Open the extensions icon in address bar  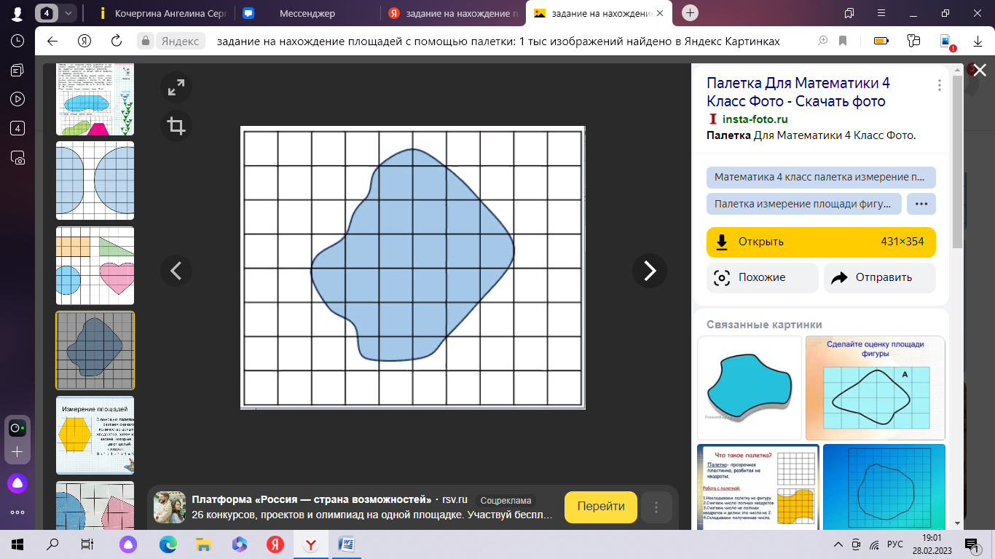[x=914, y=41]
